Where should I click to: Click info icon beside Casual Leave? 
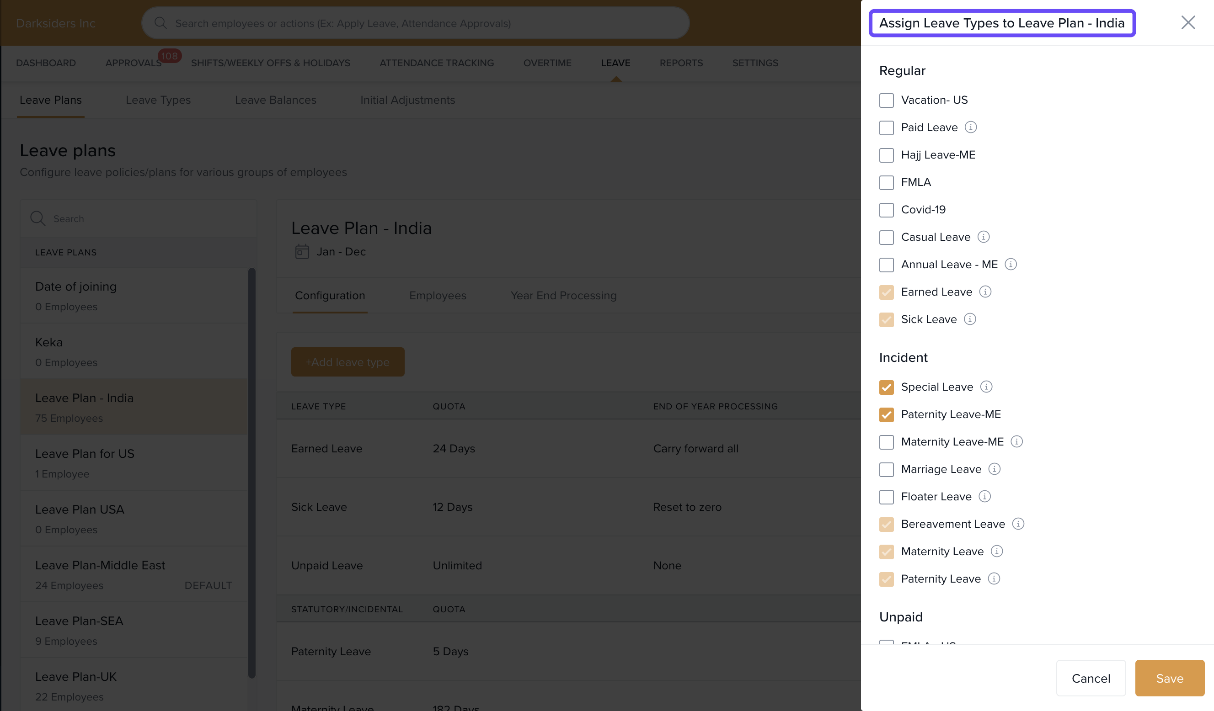tap(983, 237)
